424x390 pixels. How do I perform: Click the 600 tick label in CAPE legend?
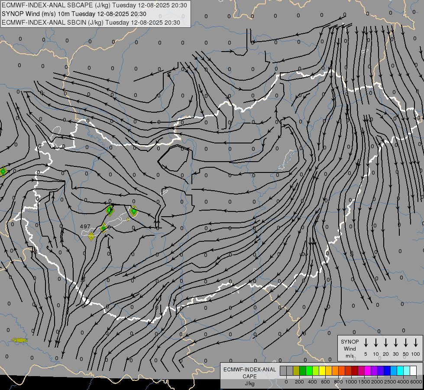coord(325,382)
